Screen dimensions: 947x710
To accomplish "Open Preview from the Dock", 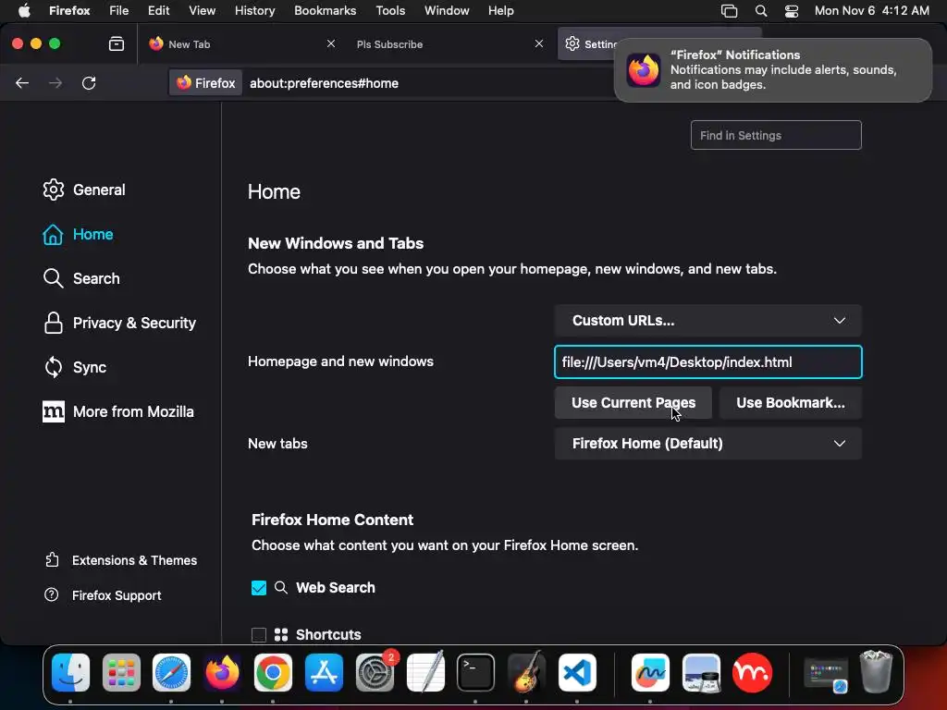I will pyautogui.click(x=701, y=673).
